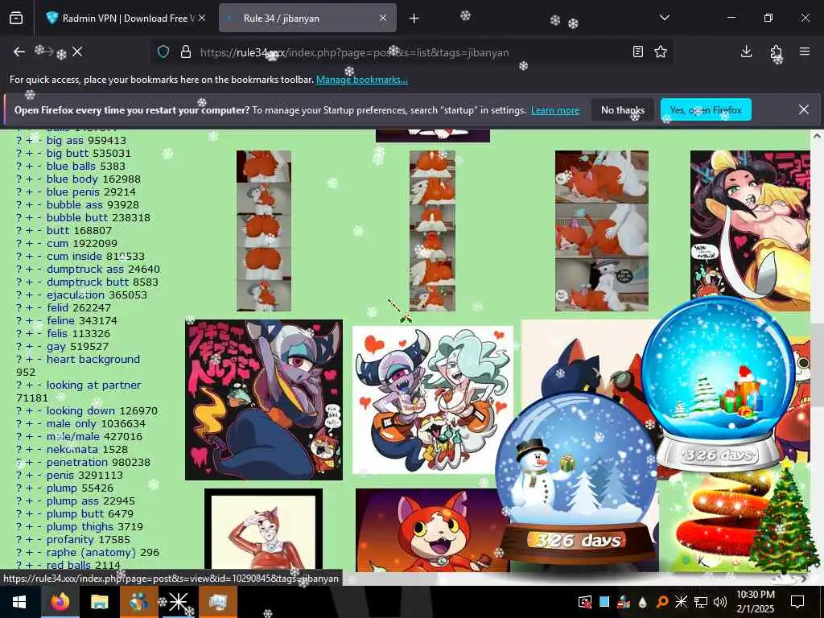Screen dimensions: 824x618
Task: Go back one page with back arrow
Action: click(x=19, y=51)
